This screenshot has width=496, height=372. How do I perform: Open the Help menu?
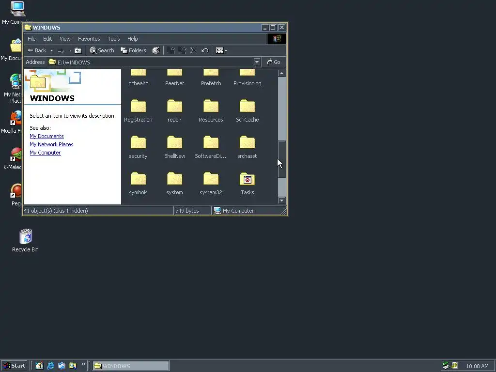click(133, 39)
